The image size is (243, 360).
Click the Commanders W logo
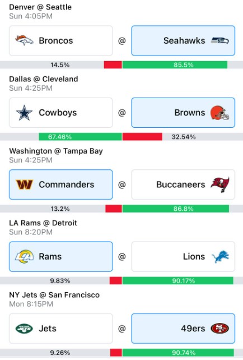[24, 184]
